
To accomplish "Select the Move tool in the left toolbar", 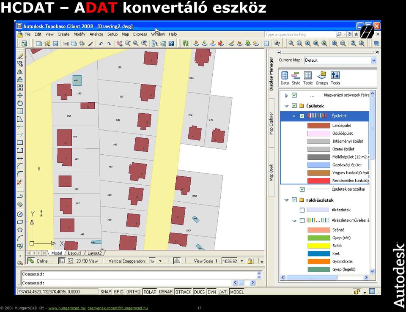I will click(x=20, y=95).
